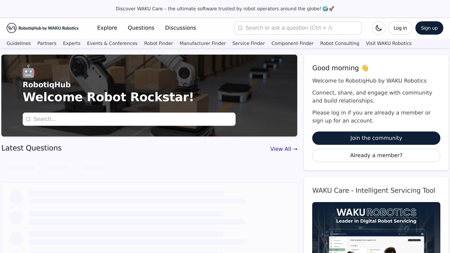Open the Service Finder
This screenshot has width=450, height=253.
click(x=249, y=43)
